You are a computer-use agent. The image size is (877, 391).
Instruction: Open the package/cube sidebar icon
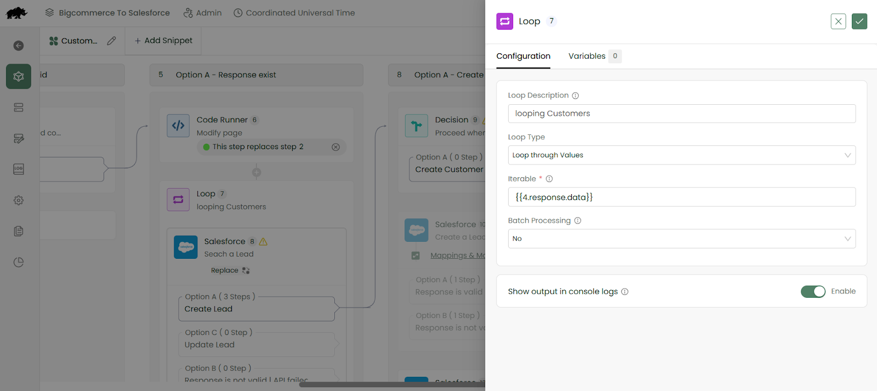point(19,76)
